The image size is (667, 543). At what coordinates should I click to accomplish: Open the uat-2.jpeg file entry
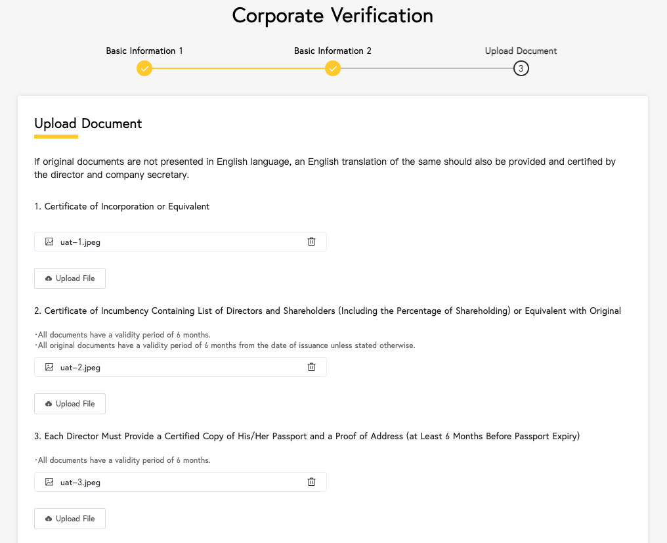(181, 367)
